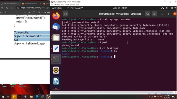Open LibreOffice Writer from the dock
The image size is (177, 99).
(x=56, y=81)
